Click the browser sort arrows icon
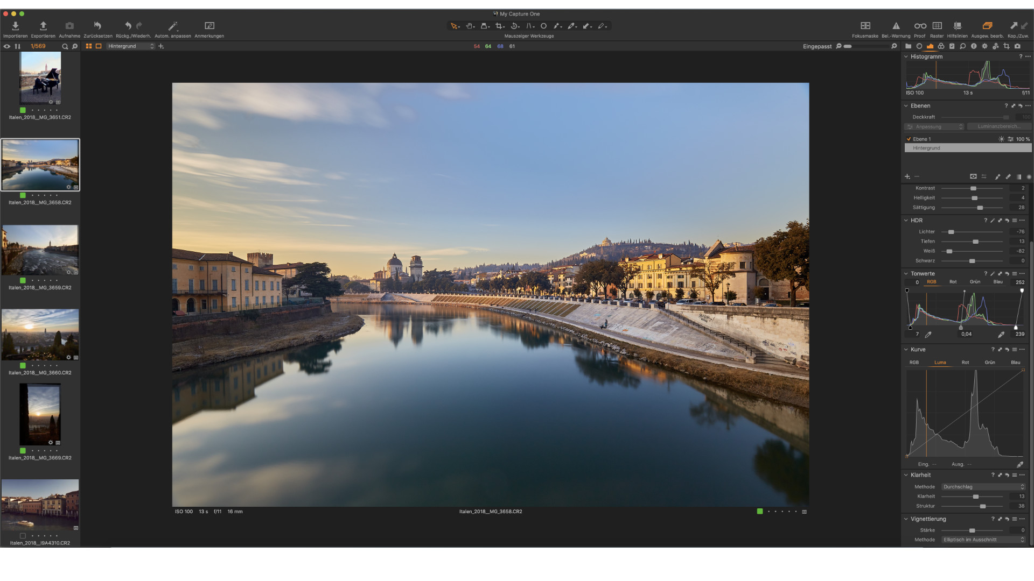The width and height of the screenshot is (1034, 581). click(x=18, y=46)
